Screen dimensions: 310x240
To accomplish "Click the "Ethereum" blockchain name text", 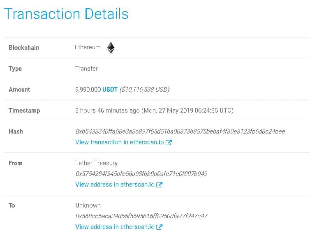I will 88,47.
